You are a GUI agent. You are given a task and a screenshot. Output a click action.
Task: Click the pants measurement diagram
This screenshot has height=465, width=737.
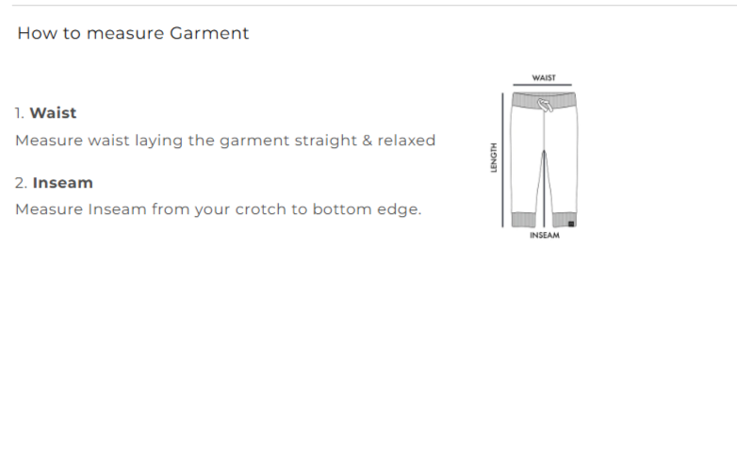(544, 158)
